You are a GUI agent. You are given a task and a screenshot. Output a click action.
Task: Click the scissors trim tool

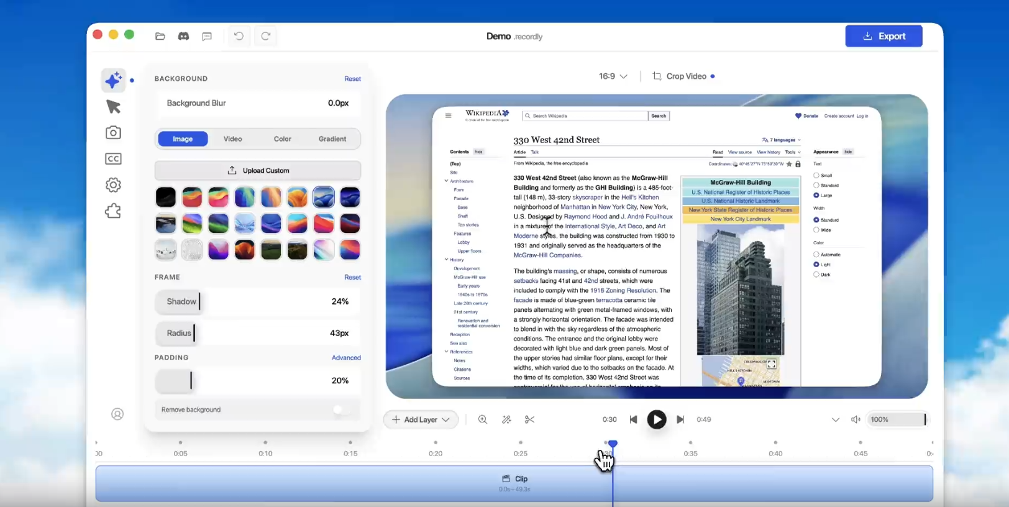click(x=529, y=419)
